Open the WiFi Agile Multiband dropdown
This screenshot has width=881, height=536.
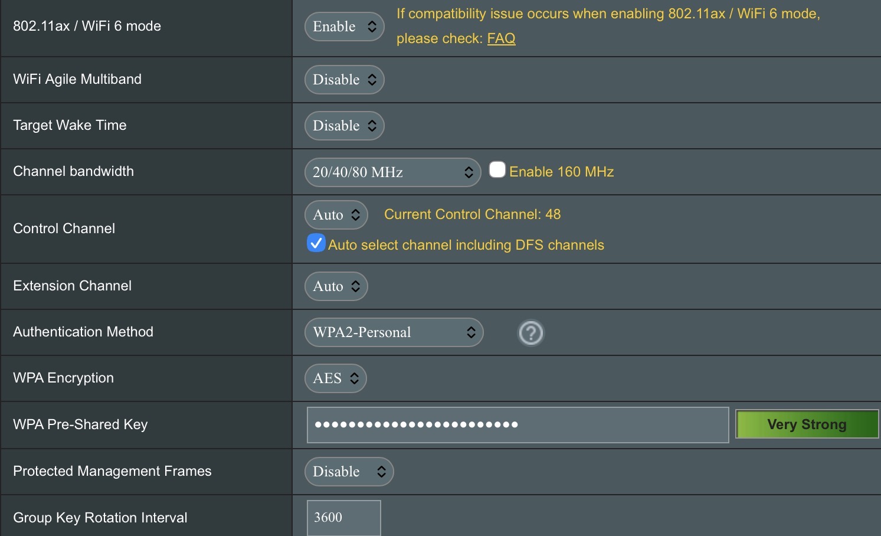pos(345,80)
